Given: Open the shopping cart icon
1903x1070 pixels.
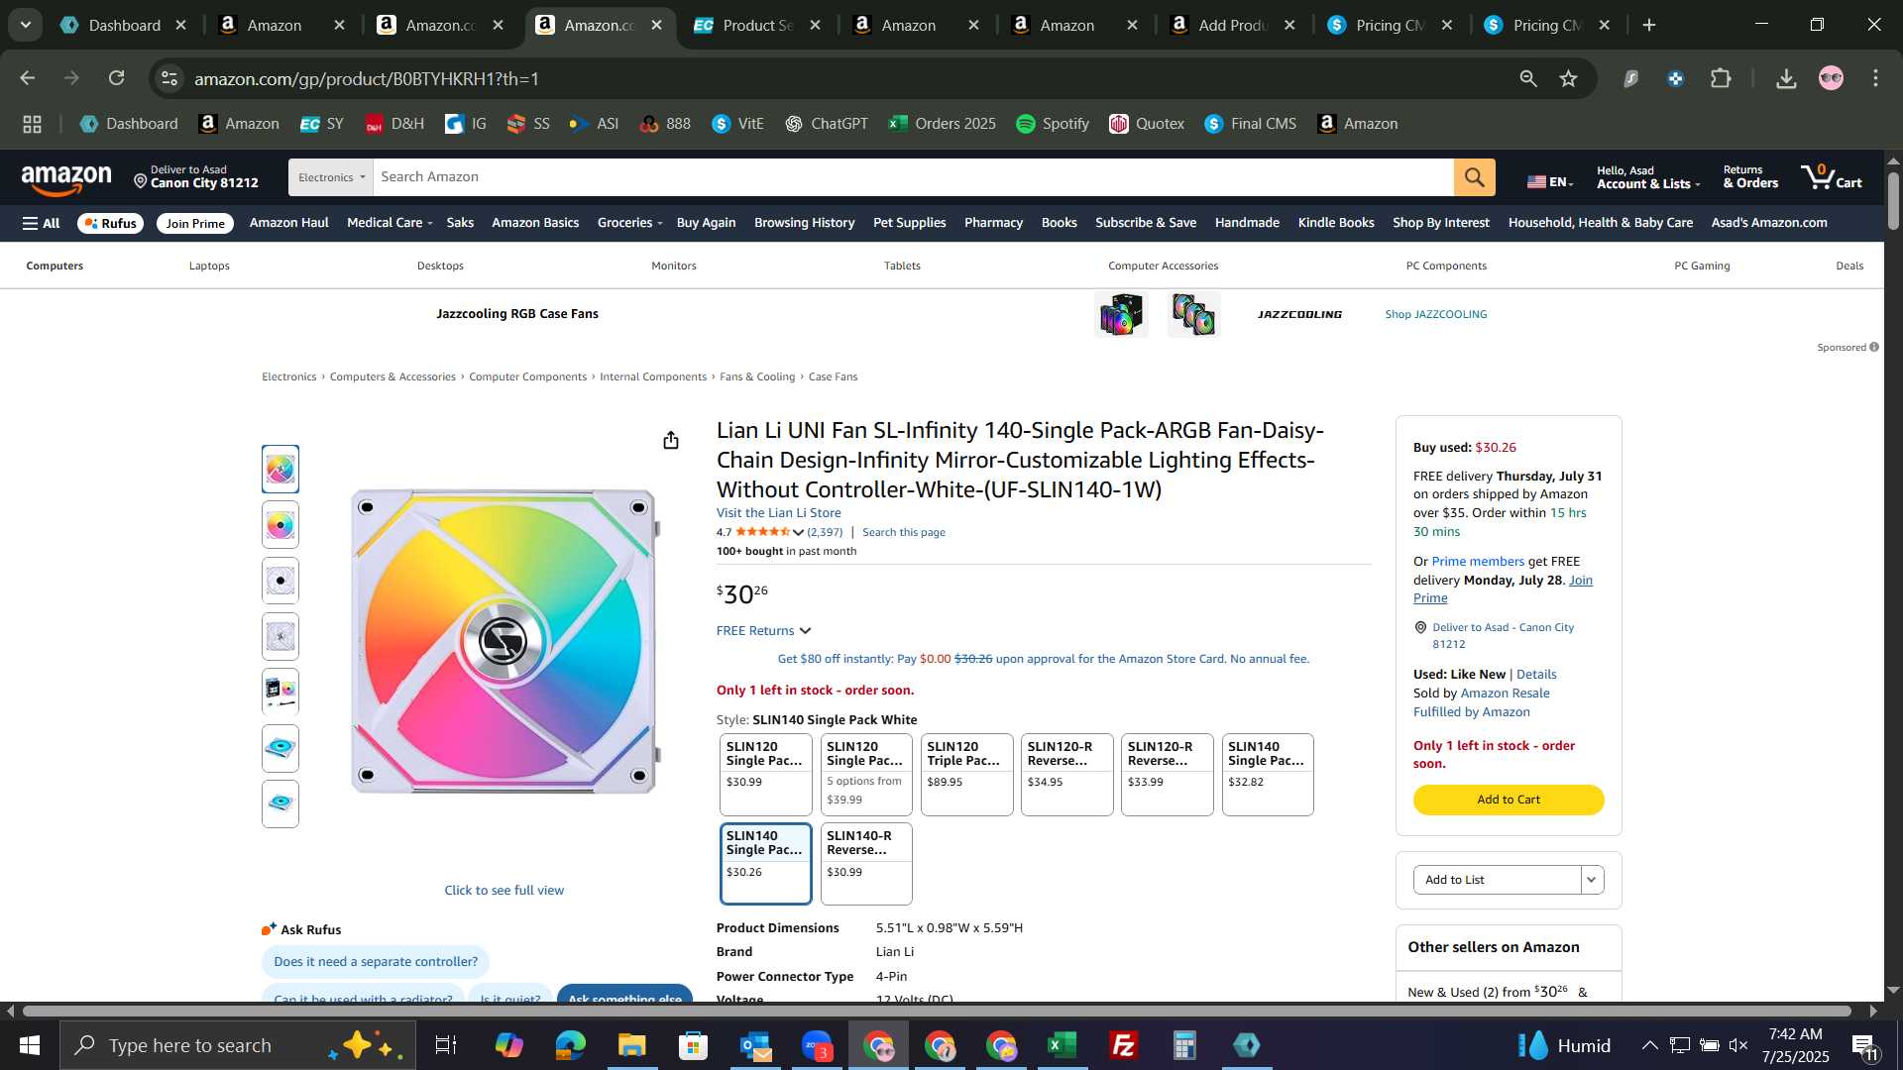Looking at the screenshot, I should click(x=1832, y=177).
